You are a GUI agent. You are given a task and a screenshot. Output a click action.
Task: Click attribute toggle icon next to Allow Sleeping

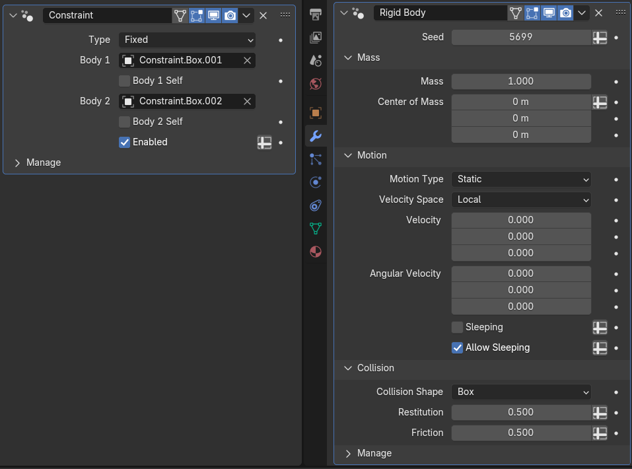tap(600, 348)
